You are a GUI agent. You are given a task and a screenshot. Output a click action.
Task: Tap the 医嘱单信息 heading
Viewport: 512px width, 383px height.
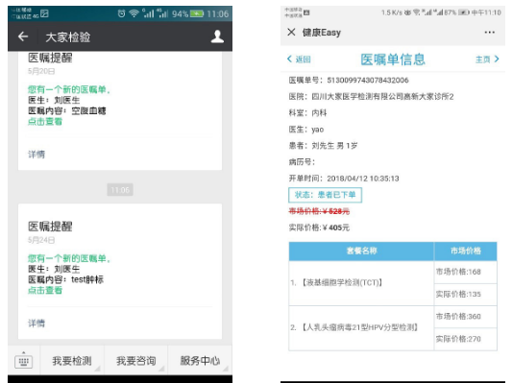[x=393, y=60]
